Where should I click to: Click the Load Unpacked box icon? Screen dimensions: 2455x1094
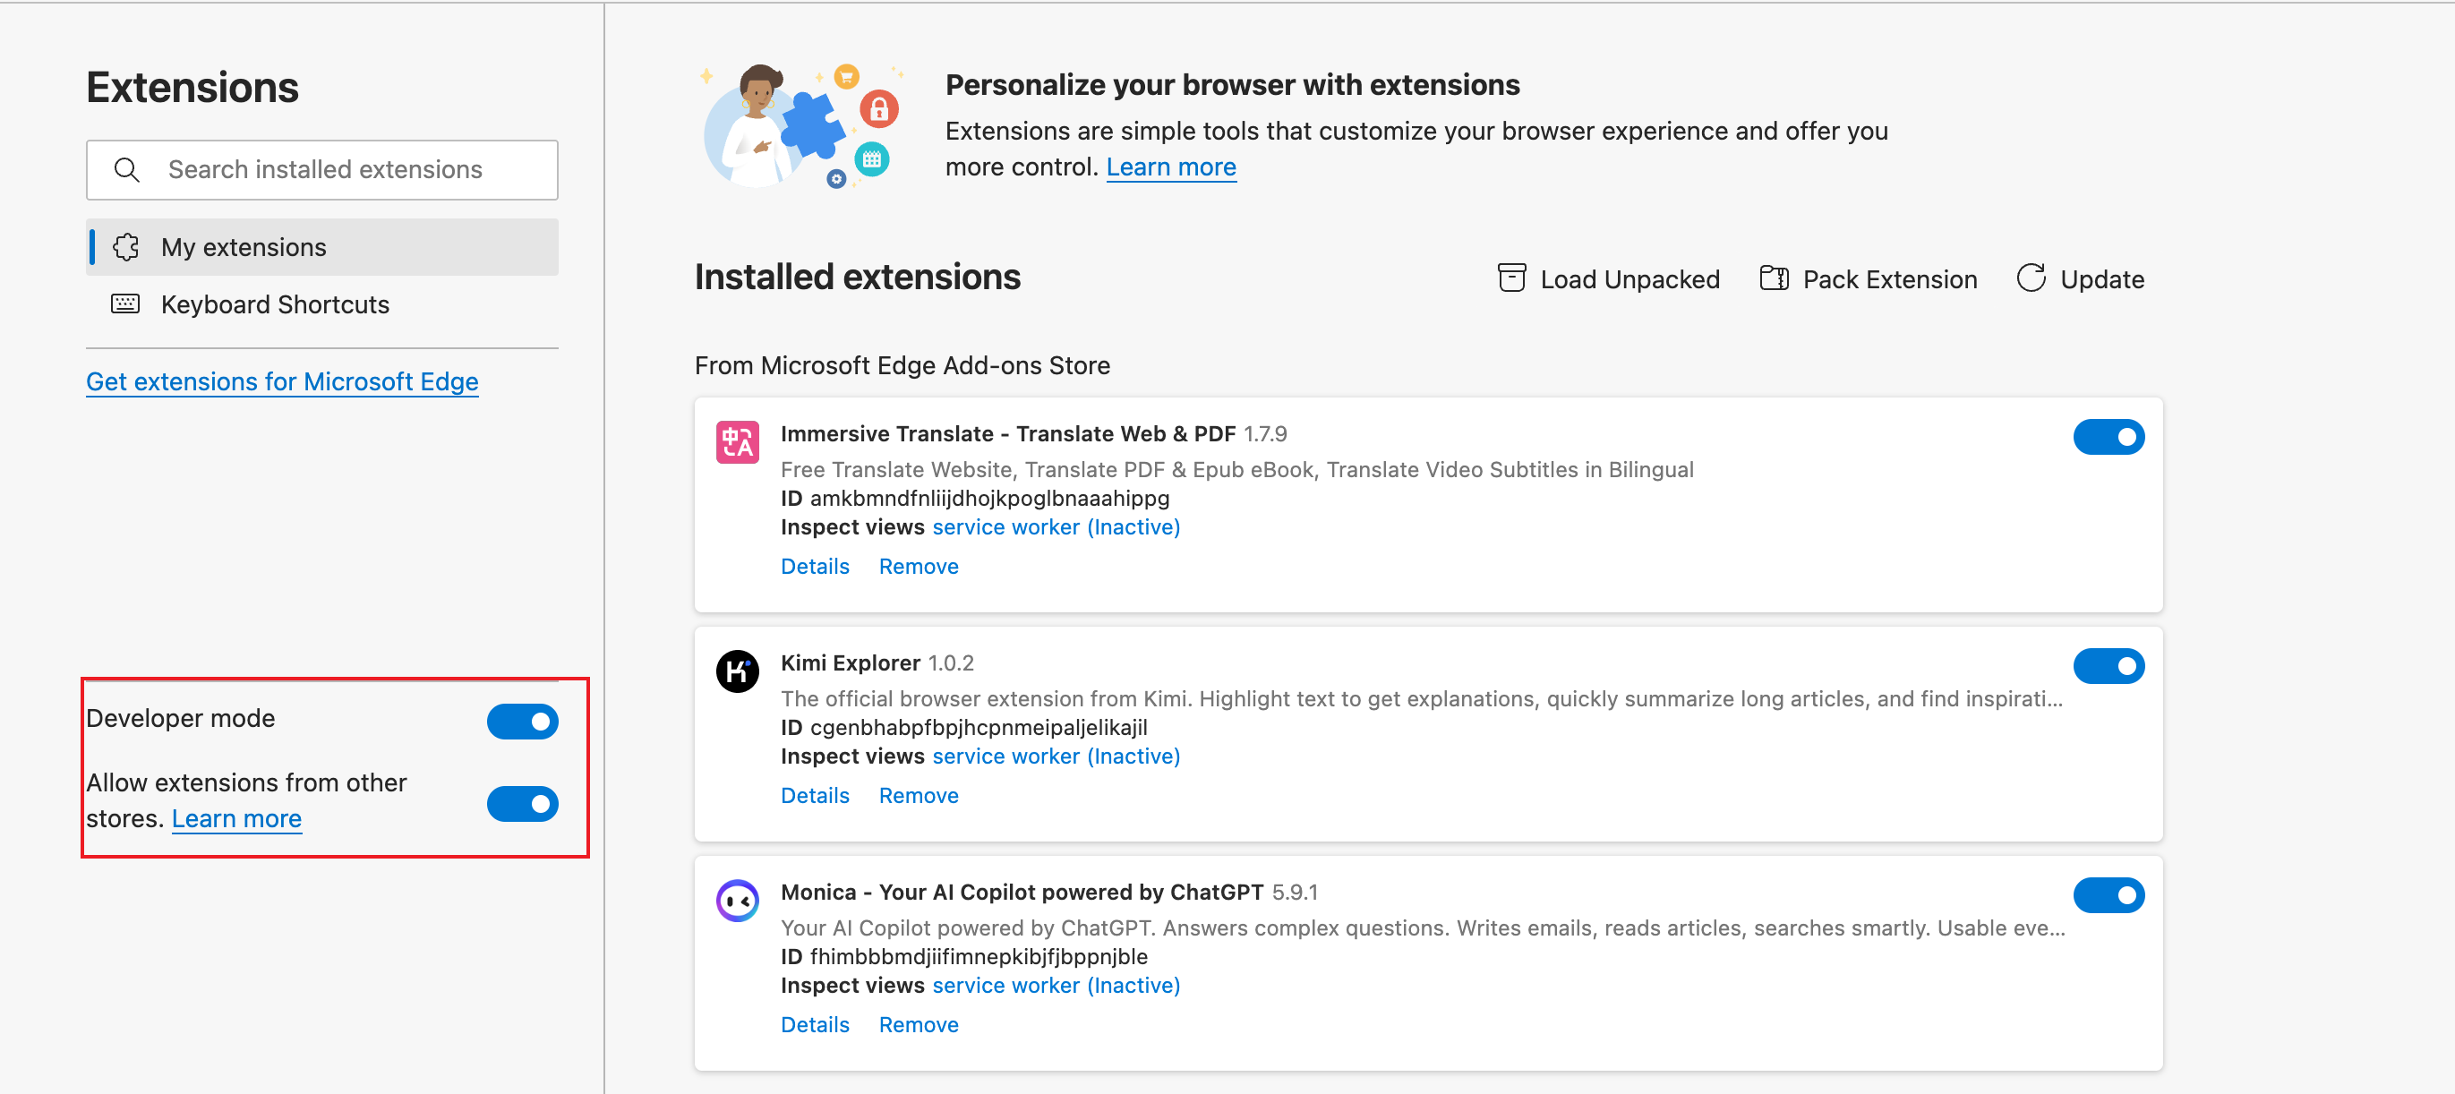point(1511,278)
